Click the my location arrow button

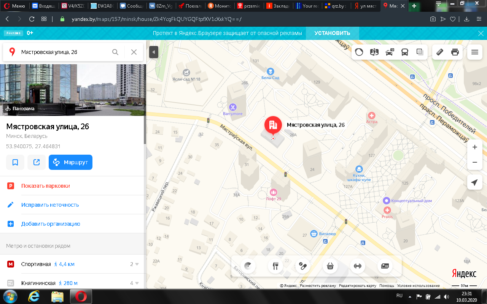coord(474,182)
